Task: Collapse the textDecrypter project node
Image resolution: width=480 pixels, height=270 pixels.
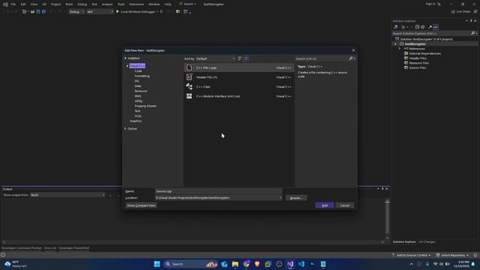Action: [395, 44]
